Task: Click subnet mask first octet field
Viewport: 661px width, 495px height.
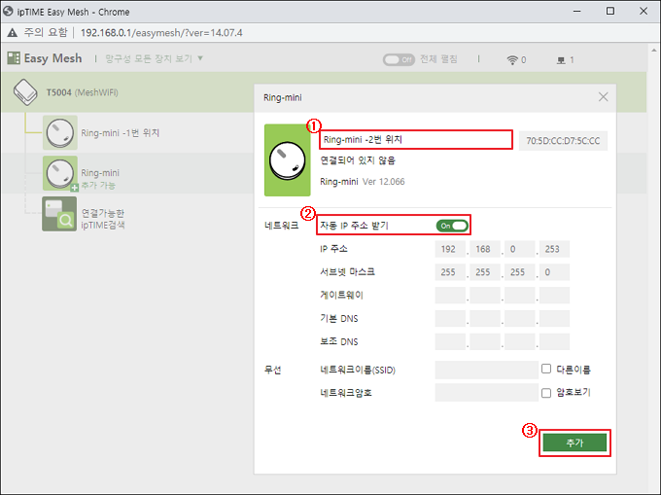Action: coord(450,272)
